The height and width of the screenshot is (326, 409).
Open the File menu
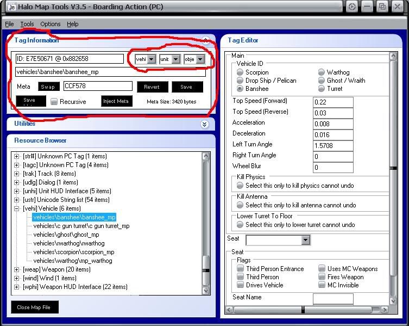tap(9, 24)
